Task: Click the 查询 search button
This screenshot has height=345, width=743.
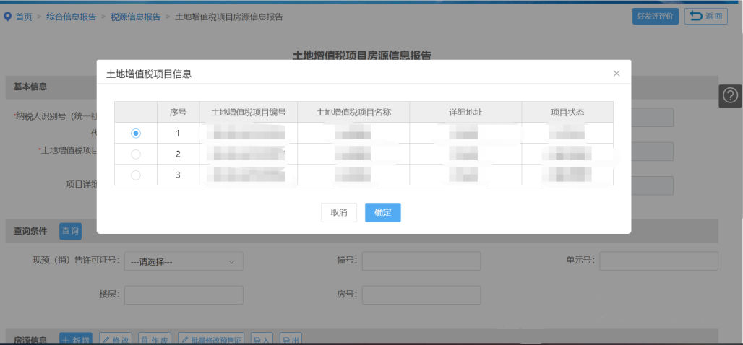Action: click(70, 231)
